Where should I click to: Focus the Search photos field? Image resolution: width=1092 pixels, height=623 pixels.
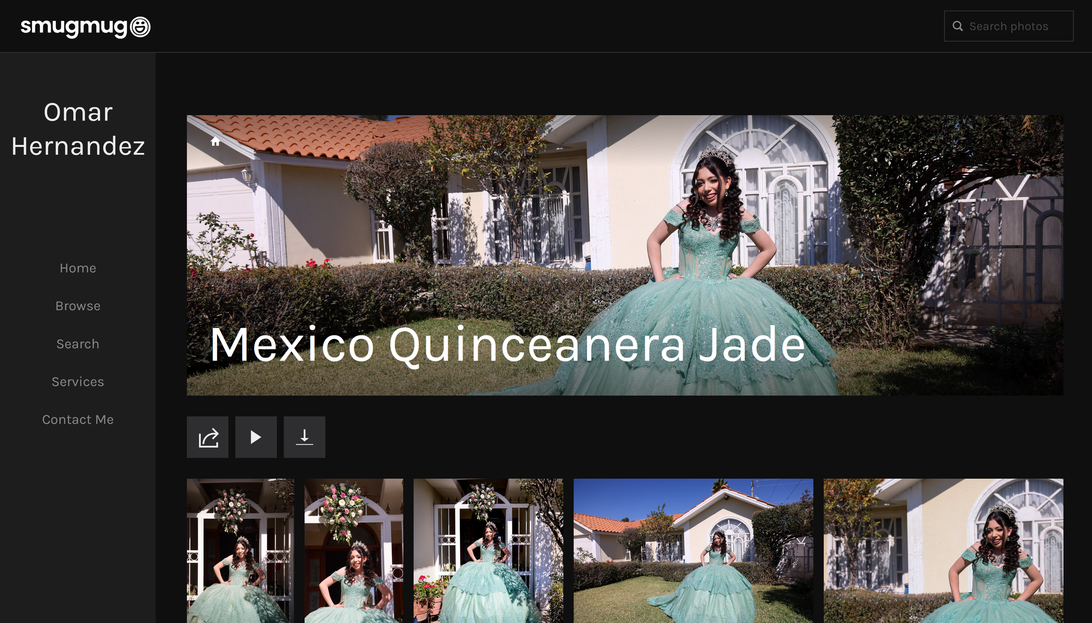(x=1009, y=26)
